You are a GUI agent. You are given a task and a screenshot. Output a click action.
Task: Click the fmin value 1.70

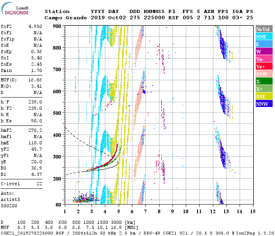37,70
